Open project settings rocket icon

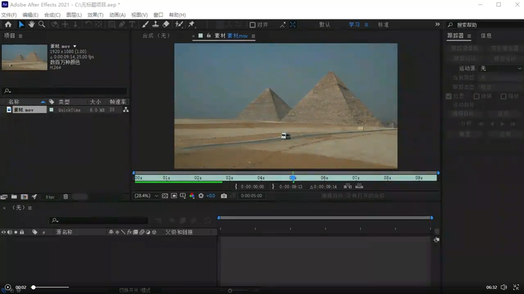(x=34, y=197)
